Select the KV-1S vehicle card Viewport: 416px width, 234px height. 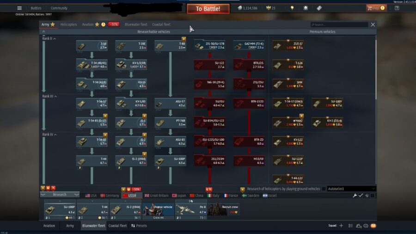pyautogui.click(x=131, y=84)
